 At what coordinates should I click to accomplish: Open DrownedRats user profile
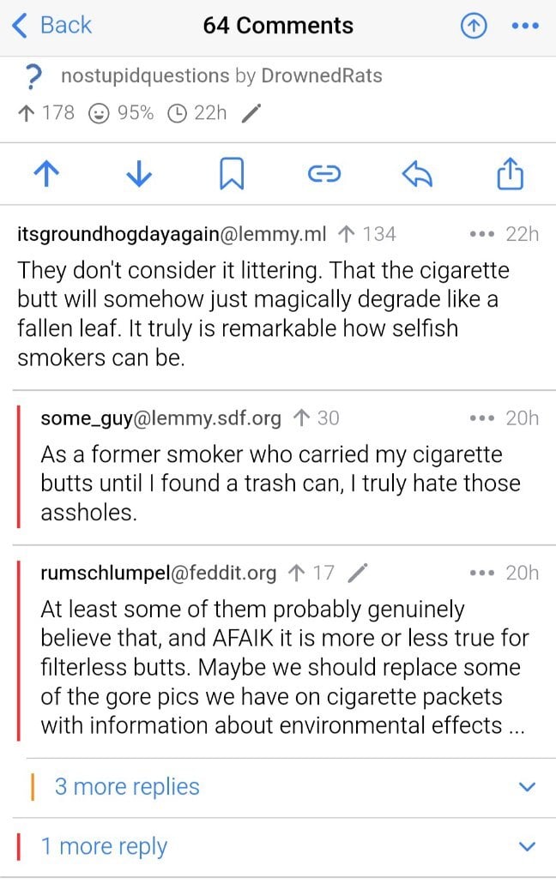click(x=322, y=76)
